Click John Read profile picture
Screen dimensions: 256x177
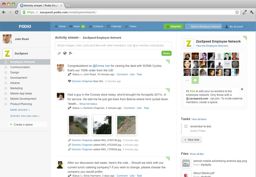pos(7,39)
